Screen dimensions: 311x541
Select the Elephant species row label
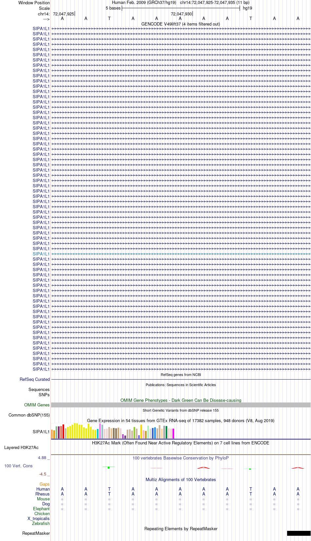41,509
